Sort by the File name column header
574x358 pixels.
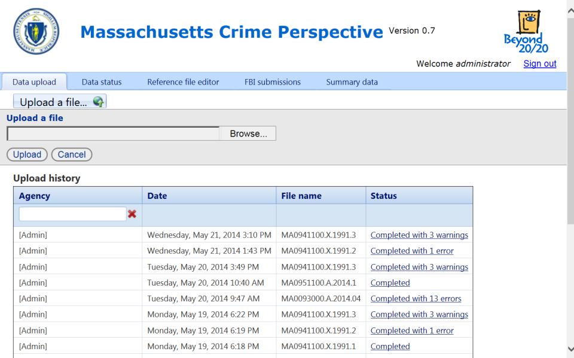321,196
